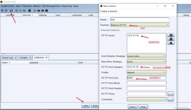
Task: Click the Add listener button
Action: tap(86, 106)
